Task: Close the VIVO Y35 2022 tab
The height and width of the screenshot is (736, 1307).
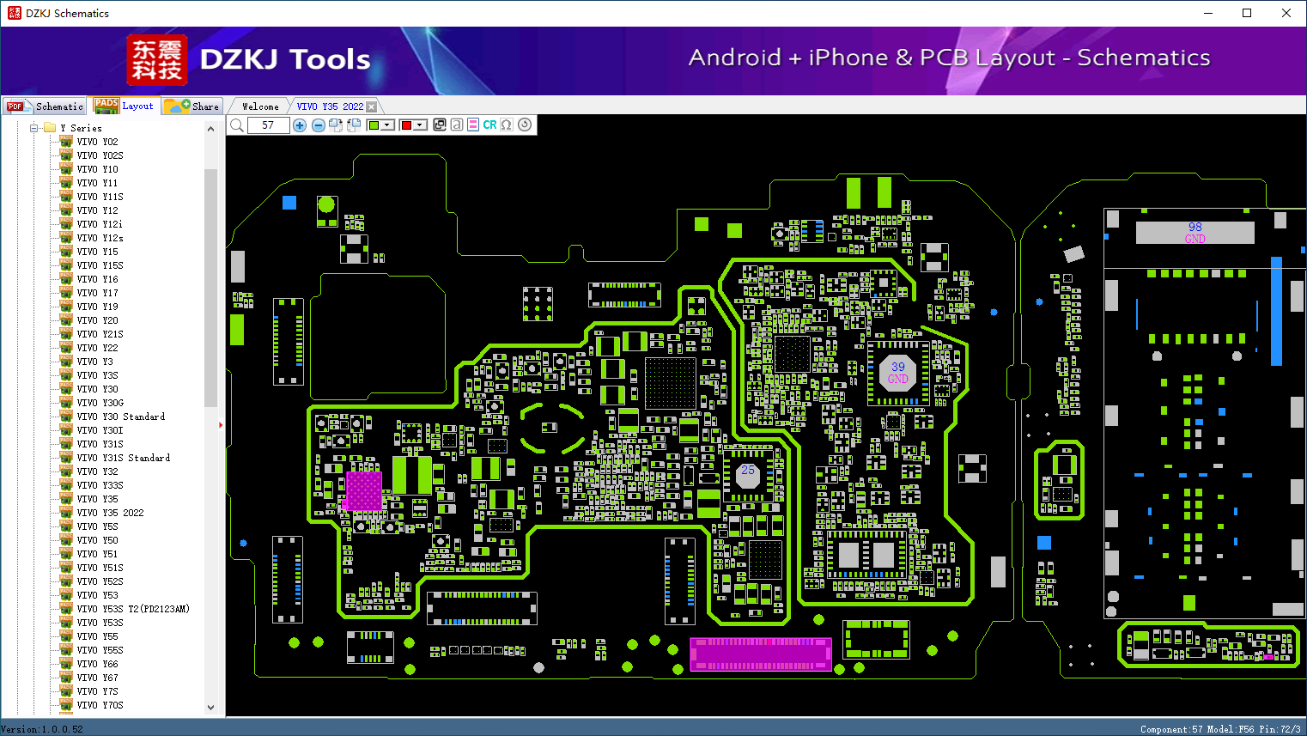Action: 371,106
